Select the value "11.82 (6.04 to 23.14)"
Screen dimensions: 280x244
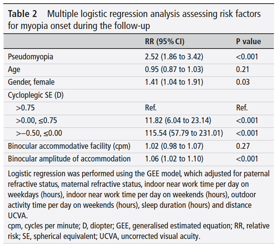[176, 120]
